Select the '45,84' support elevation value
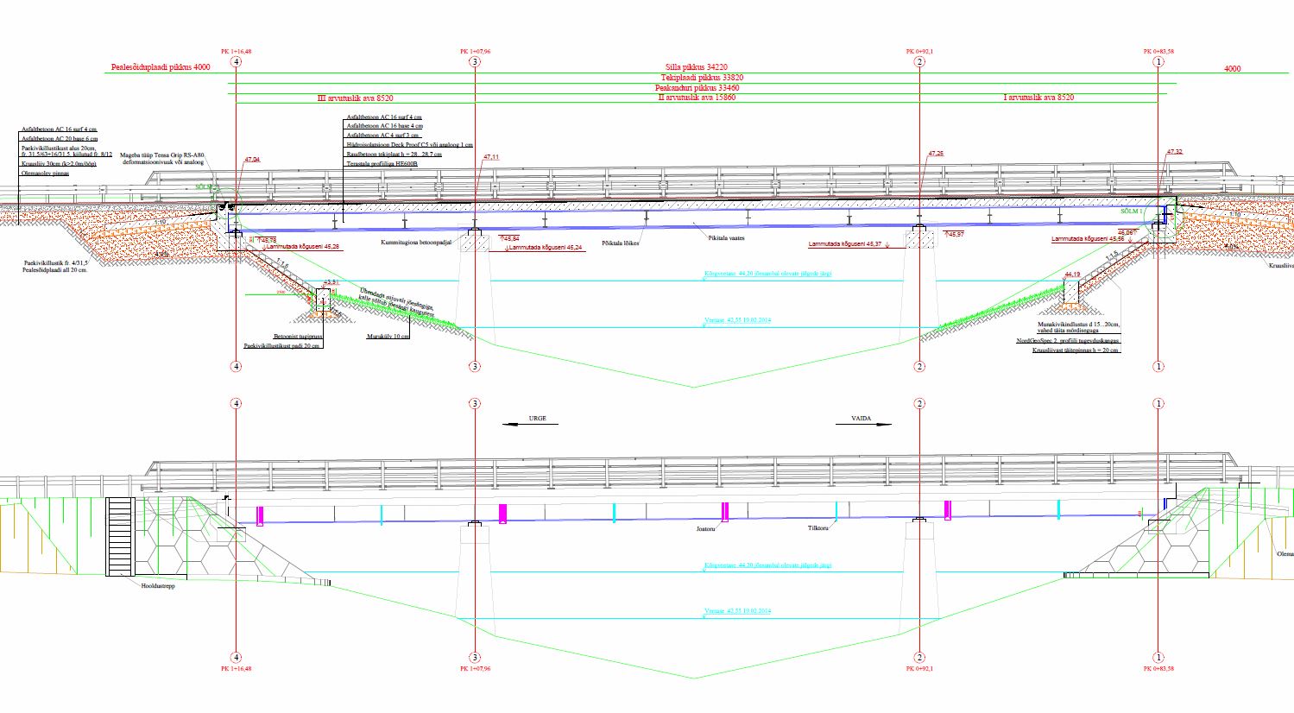The height and width of the screenshot is (713, 1294). pyautogui.click(x=510, y=238)
